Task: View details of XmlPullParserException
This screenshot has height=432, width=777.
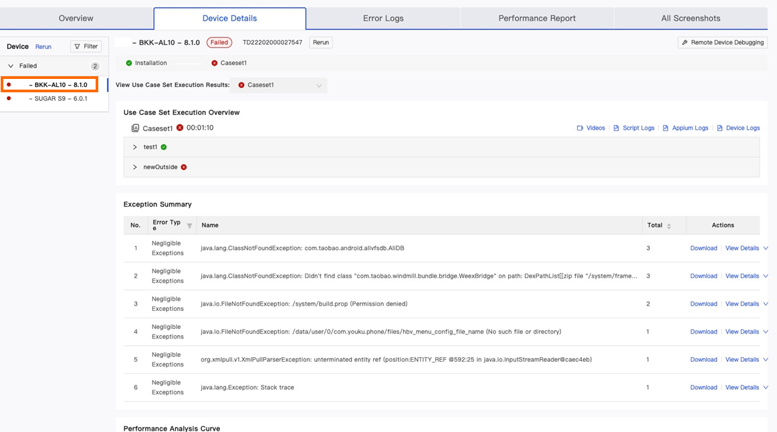Action: click(x=742, y=360)
